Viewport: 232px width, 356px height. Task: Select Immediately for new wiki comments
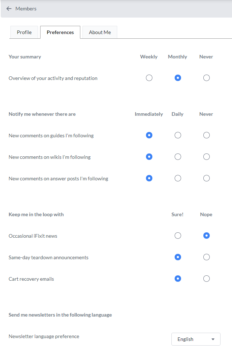[149, 157]
